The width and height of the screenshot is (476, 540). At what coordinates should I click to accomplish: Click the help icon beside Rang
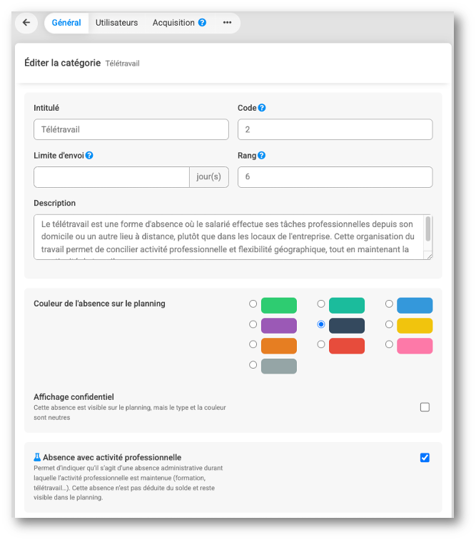pyautogui.click(x=261, y=155)
